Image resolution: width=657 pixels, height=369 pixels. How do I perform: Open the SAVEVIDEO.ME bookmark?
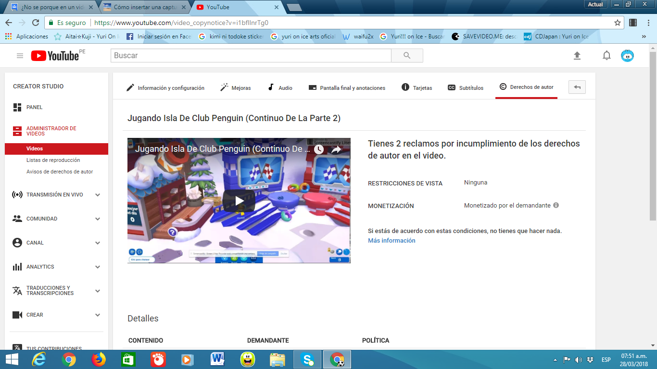tap(485, 36)
